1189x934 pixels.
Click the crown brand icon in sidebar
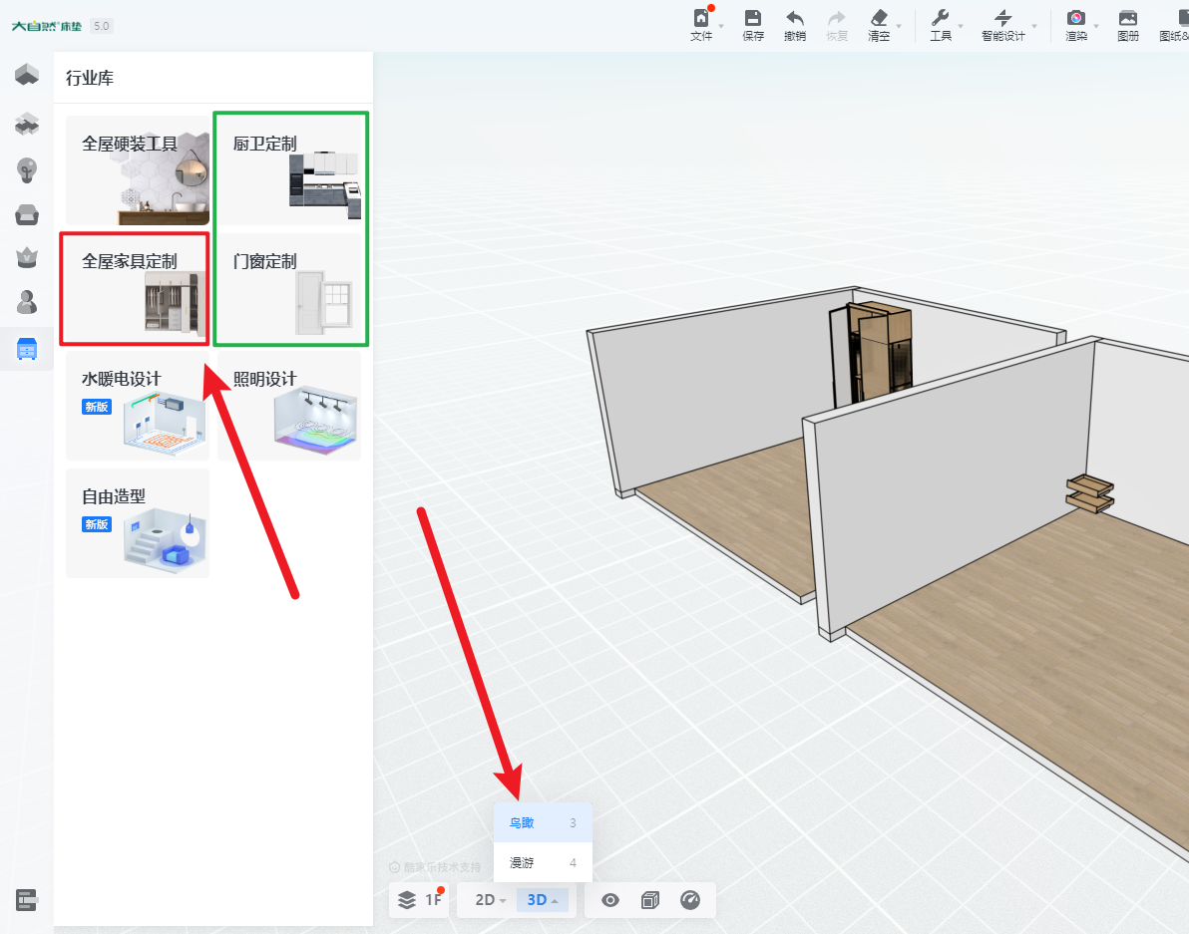pos(27,258)
